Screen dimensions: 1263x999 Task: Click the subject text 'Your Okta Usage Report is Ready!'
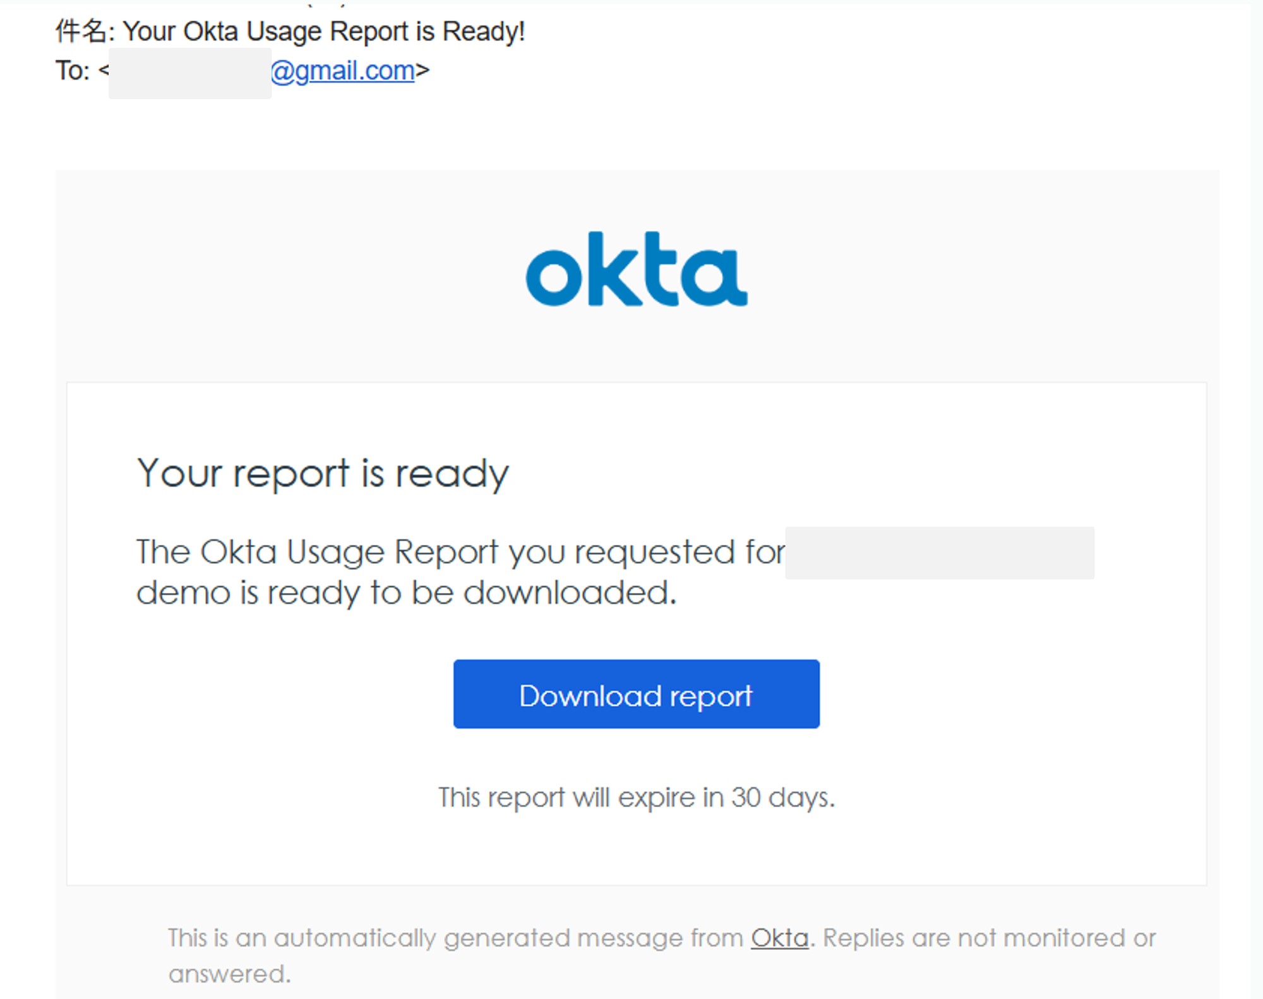323,32
